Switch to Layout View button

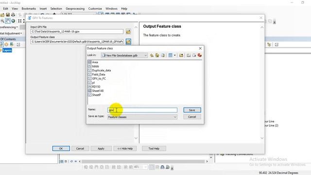(66, 161)
